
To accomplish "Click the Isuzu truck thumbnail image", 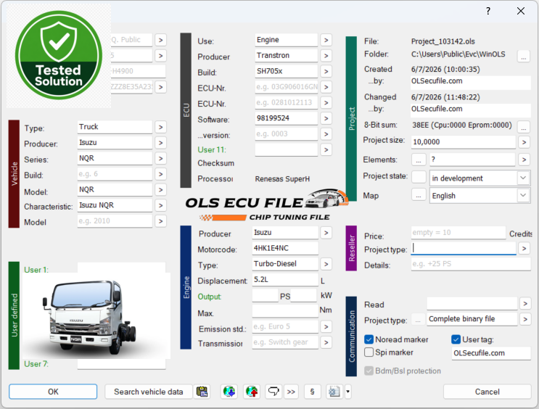I will [96, 316].
